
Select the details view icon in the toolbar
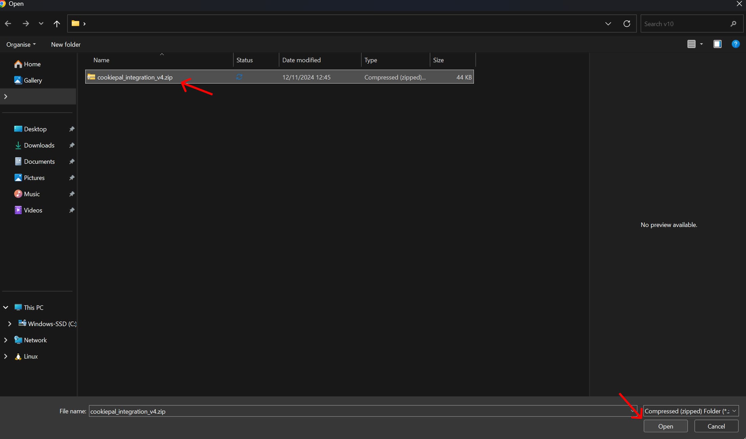click(692, 44)
